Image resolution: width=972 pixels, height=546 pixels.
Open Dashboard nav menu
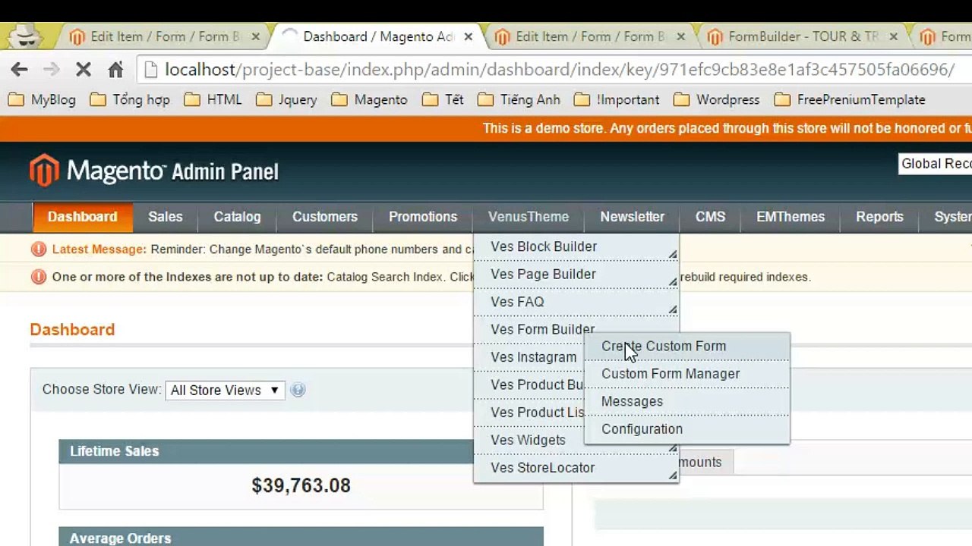pos(83,217)
